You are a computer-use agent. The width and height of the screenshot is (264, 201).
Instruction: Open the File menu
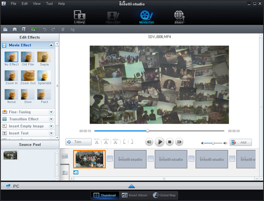pyautogui.click(x=14, y=4)
